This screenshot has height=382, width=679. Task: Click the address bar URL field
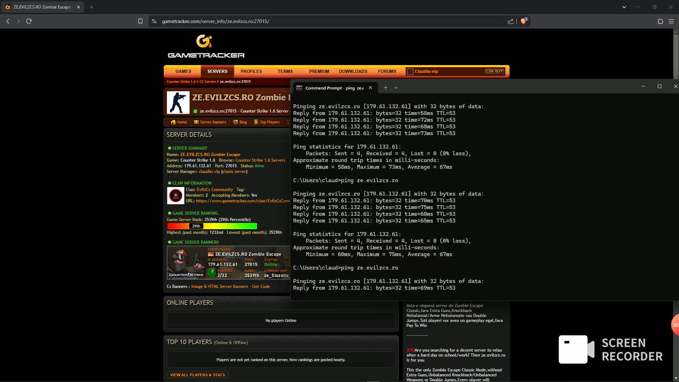[332, 21]
